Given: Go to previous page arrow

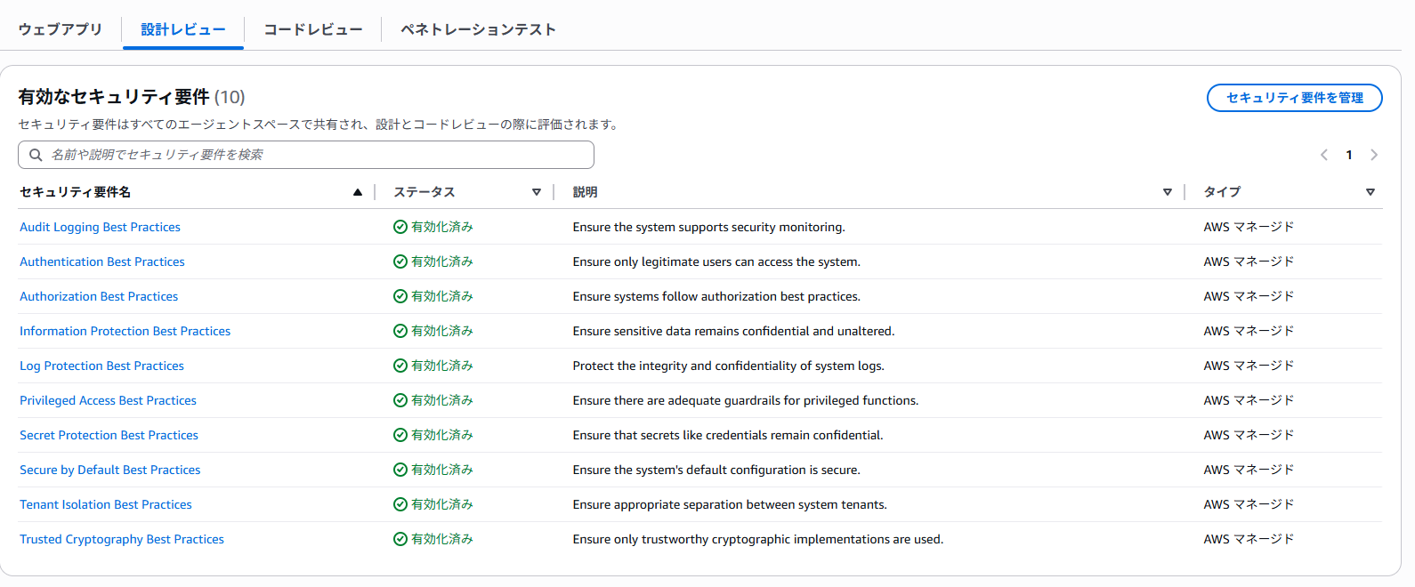Looking at the screenshot, I should tap(1324, 155).
